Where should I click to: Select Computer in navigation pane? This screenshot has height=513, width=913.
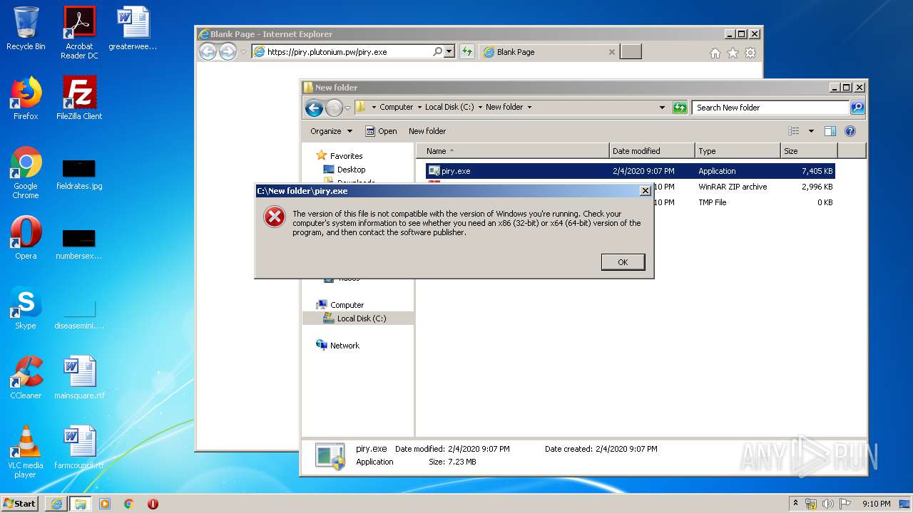click(347, 305)
